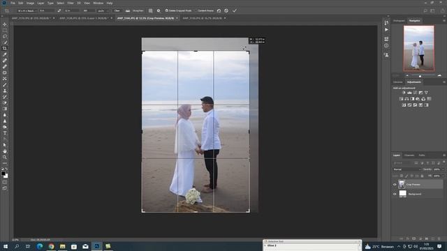Click the crop width input field
Screen dimensions: 447x251
(47, 10)
